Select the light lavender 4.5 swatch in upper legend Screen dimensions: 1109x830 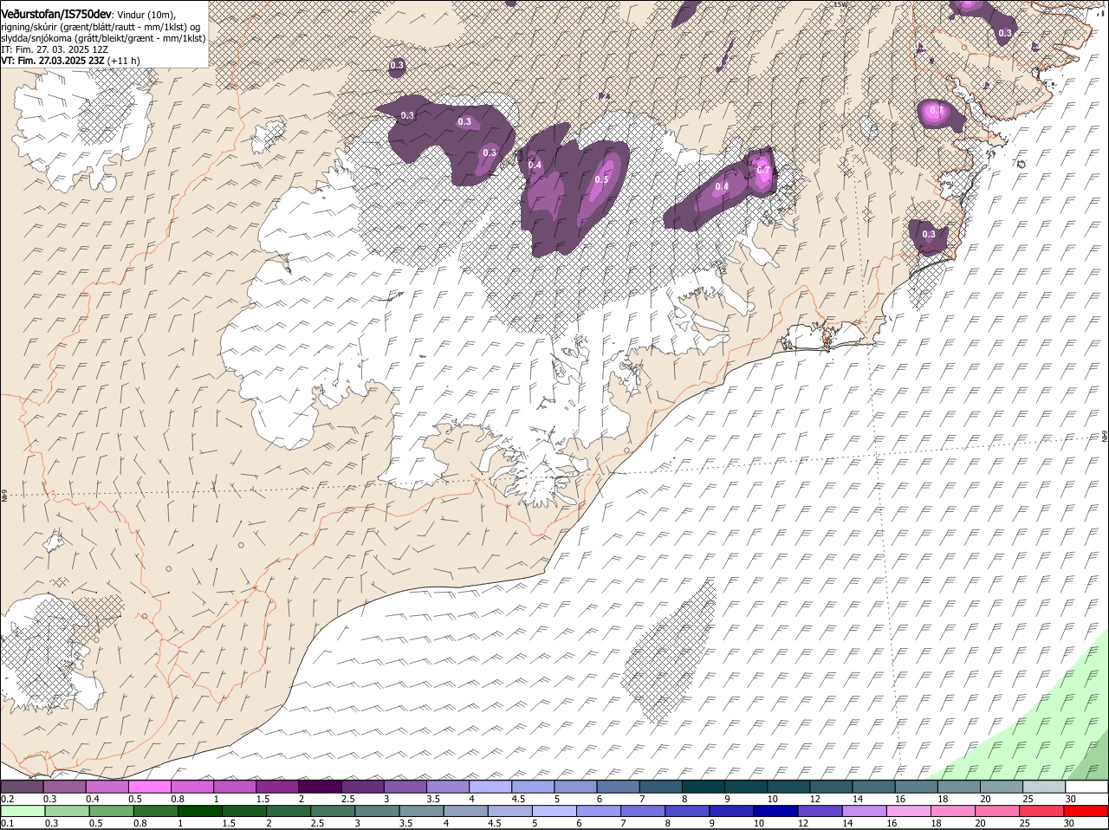click(x=532, y=787)
